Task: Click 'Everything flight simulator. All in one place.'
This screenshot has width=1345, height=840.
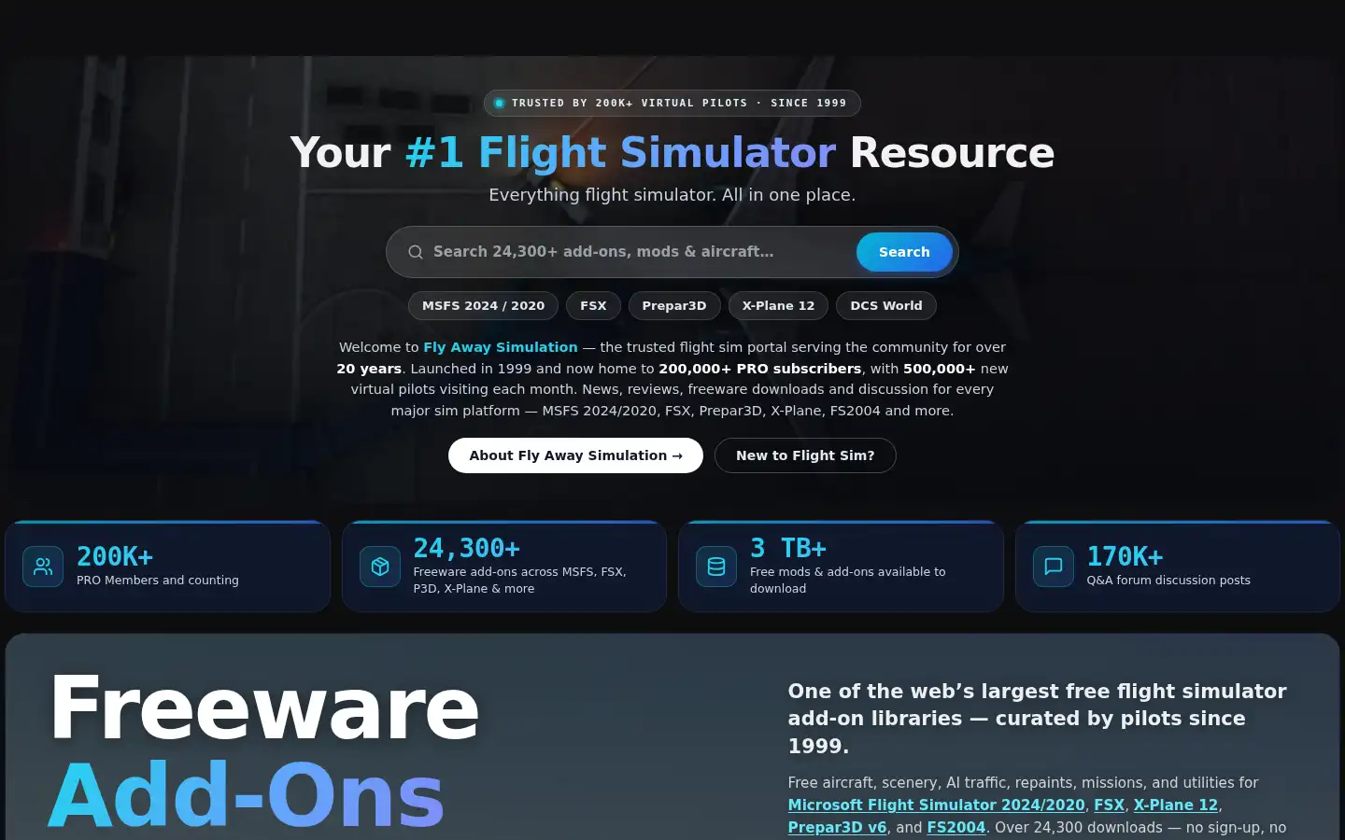Action: coord(672,195)
